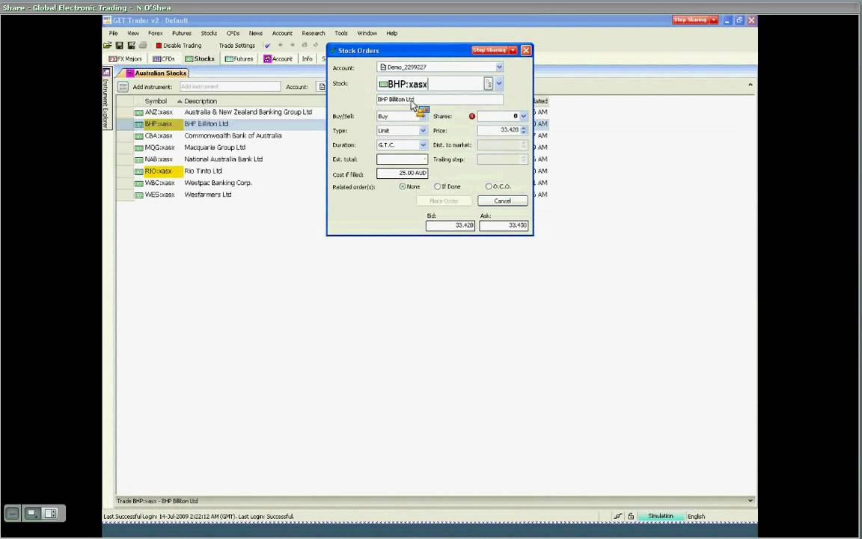Open the order Type dropdown
This screenshot has width=862, height=539.
pos(423,131)
